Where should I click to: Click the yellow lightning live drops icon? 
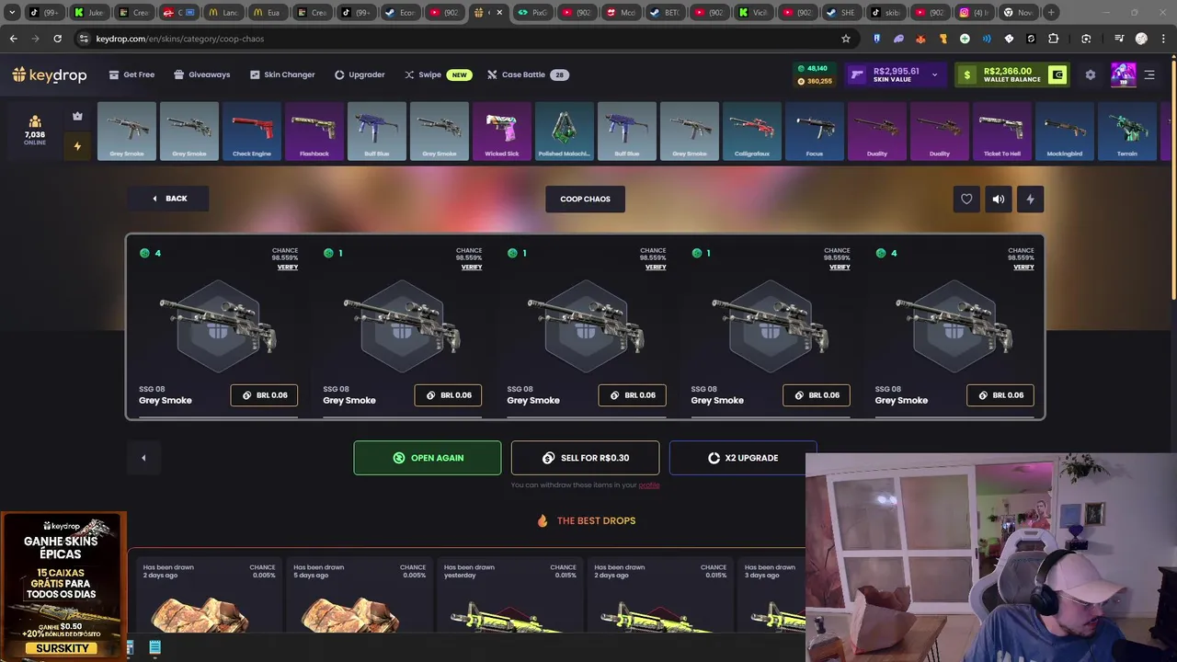[77, 145]
